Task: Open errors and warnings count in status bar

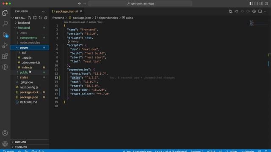Action: [38, 151]
